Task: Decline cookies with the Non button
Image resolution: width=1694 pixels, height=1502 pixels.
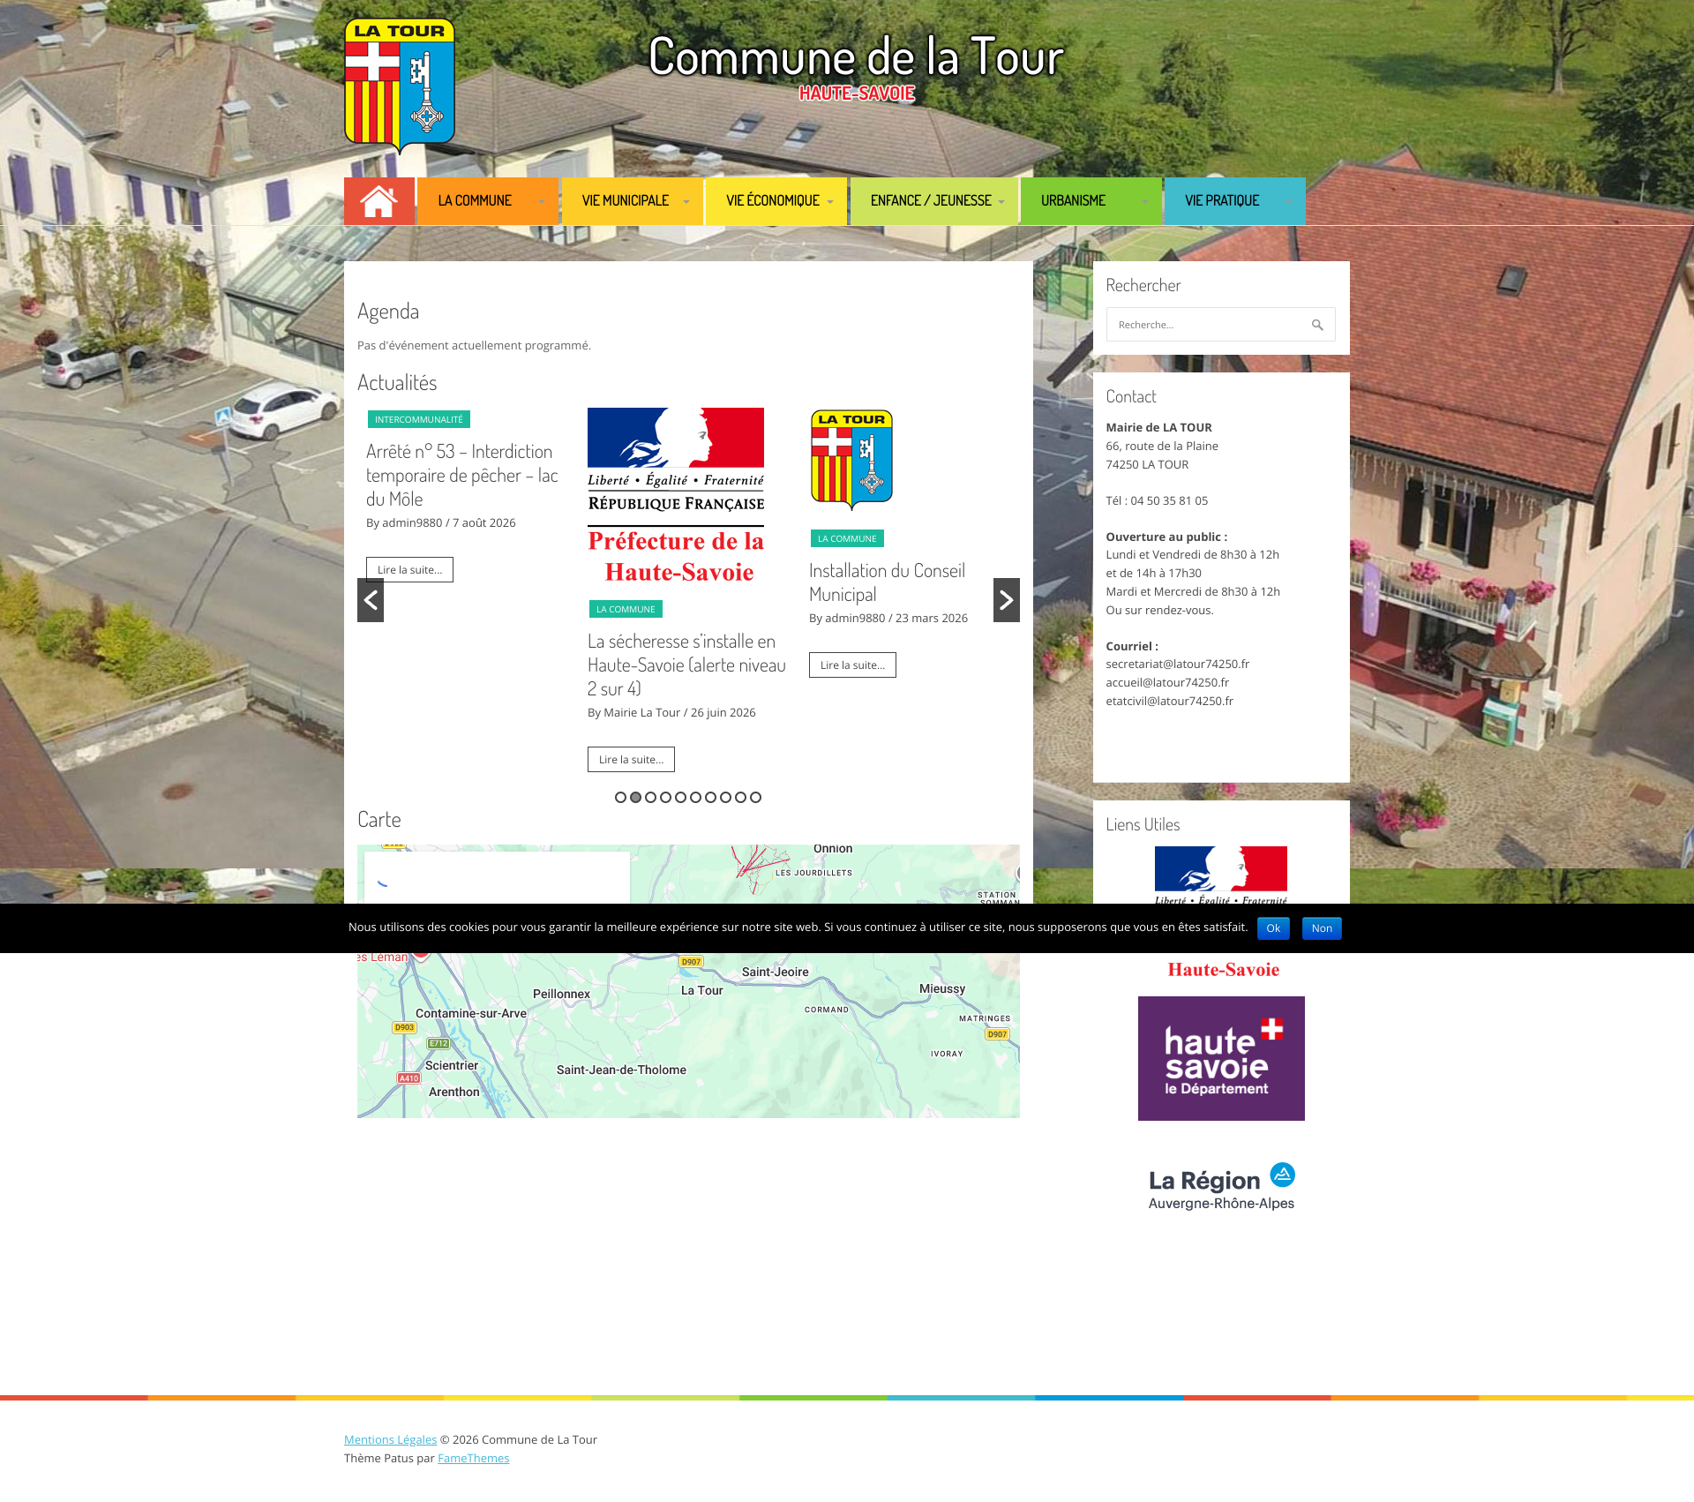Action: pyautogui.click(x=1322, y=928)
